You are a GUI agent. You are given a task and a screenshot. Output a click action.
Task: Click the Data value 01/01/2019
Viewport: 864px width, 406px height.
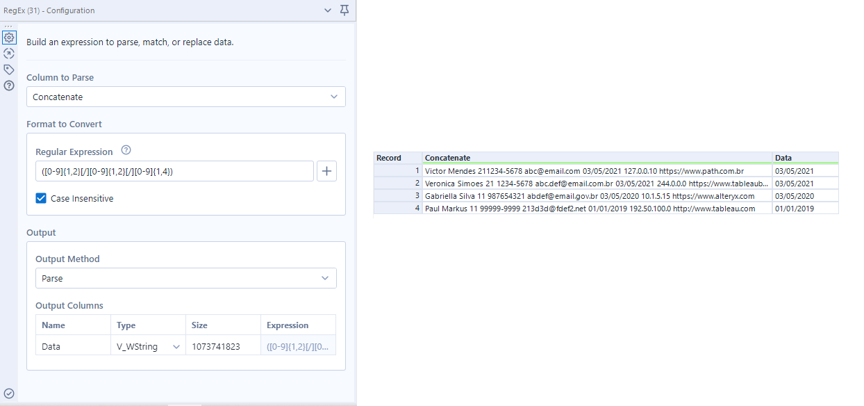coord(795,209)
